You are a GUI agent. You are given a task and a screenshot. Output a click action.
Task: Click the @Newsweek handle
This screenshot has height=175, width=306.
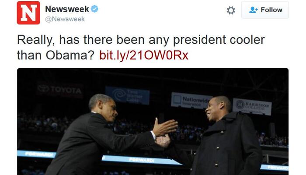pyautogui.click(x=65, y=19)
